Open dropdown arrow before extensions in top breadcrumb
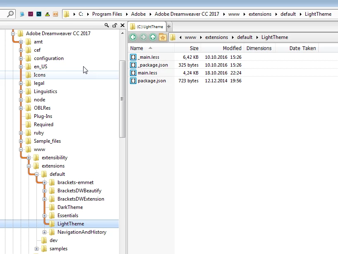The height and width of the screenshot is (254, 338). click(x=245, y=14)
